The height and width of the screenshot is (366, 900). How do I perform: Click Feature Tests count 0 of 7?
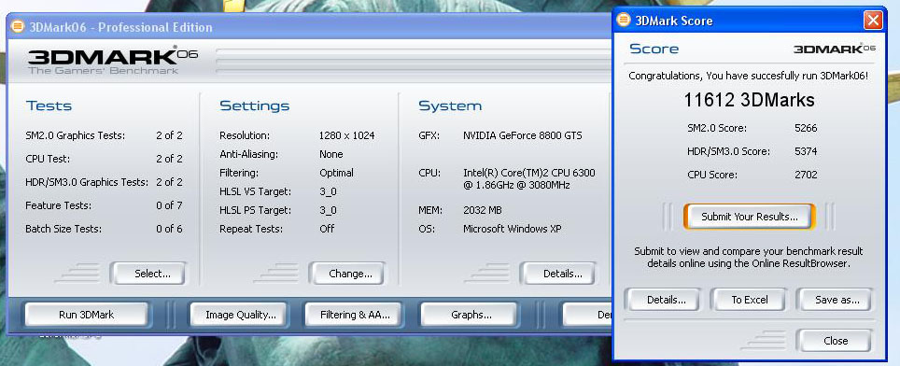169,205
